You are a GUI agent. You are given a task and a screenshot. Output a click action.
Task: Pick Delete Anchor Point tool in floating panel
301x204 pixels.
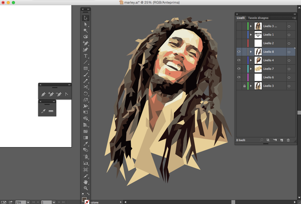(x=59, y=94)
